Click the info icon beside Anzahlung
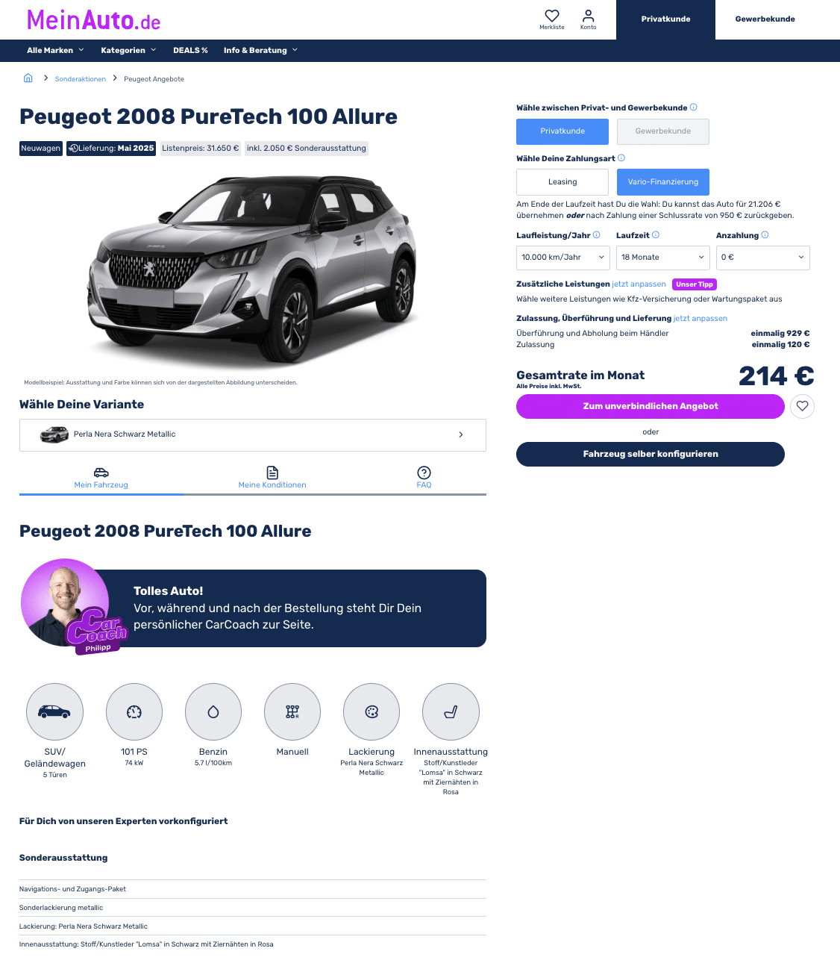 (765, 235)
